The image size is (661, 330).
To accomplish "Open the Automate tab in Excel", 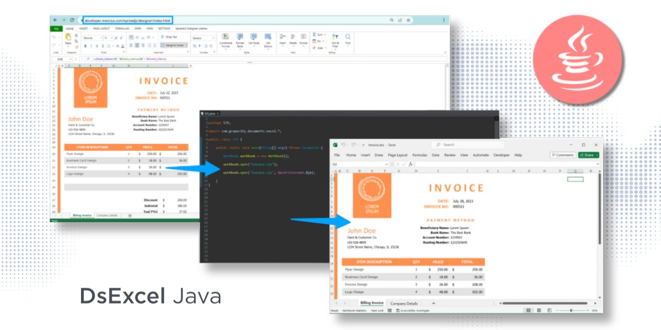I will [x=481, y=155].
